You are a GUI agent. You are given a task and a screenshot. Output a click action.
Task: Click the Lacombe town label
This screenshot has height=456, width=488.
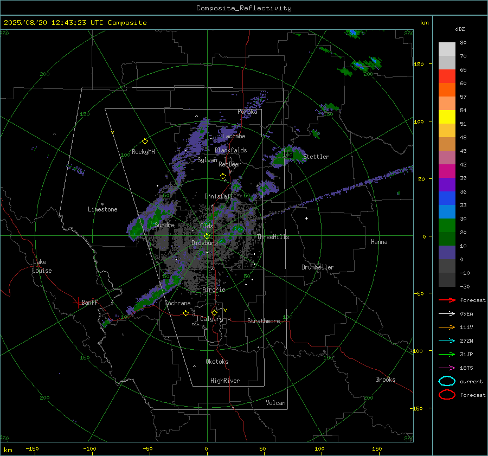tap(234, 136)
